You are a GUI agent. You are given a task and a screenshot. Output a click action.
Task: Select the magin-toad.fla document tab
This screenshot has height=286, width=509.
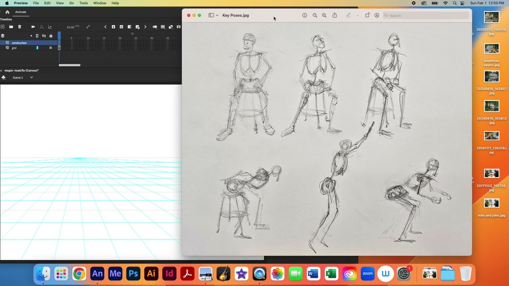click(21, 70)
